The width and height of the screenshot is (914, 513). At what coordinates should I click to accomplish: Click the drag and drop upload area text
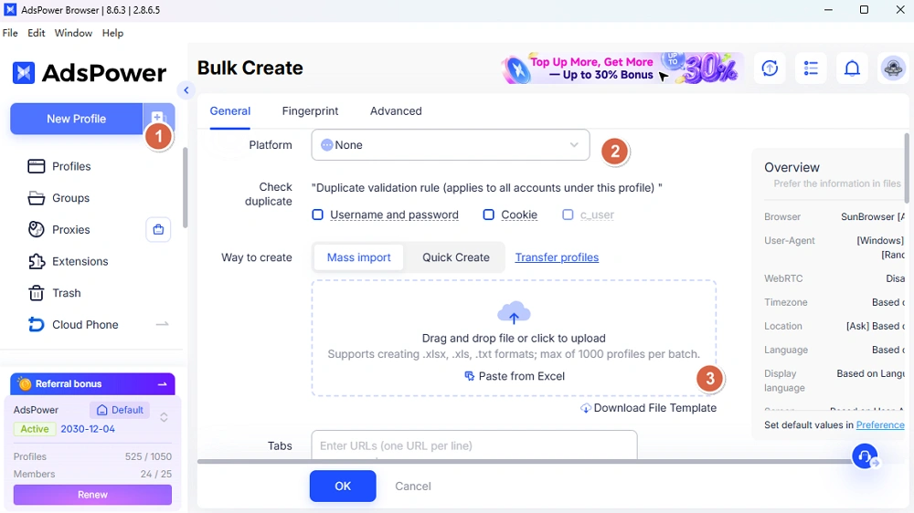tap(514, 339)
